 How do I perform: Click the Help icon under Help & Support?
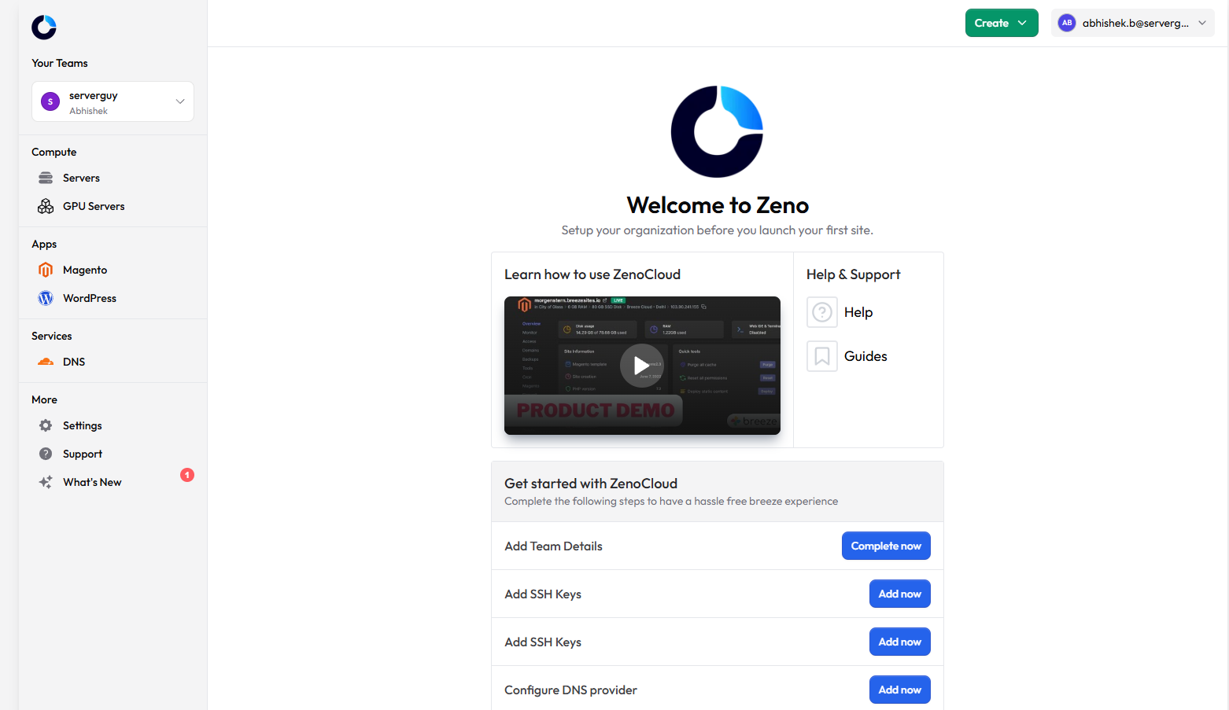coord(821,312)
